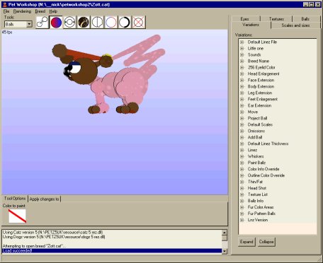
Task: Open the Tools dropdown showing Balls
Action: tap(29, 24)
